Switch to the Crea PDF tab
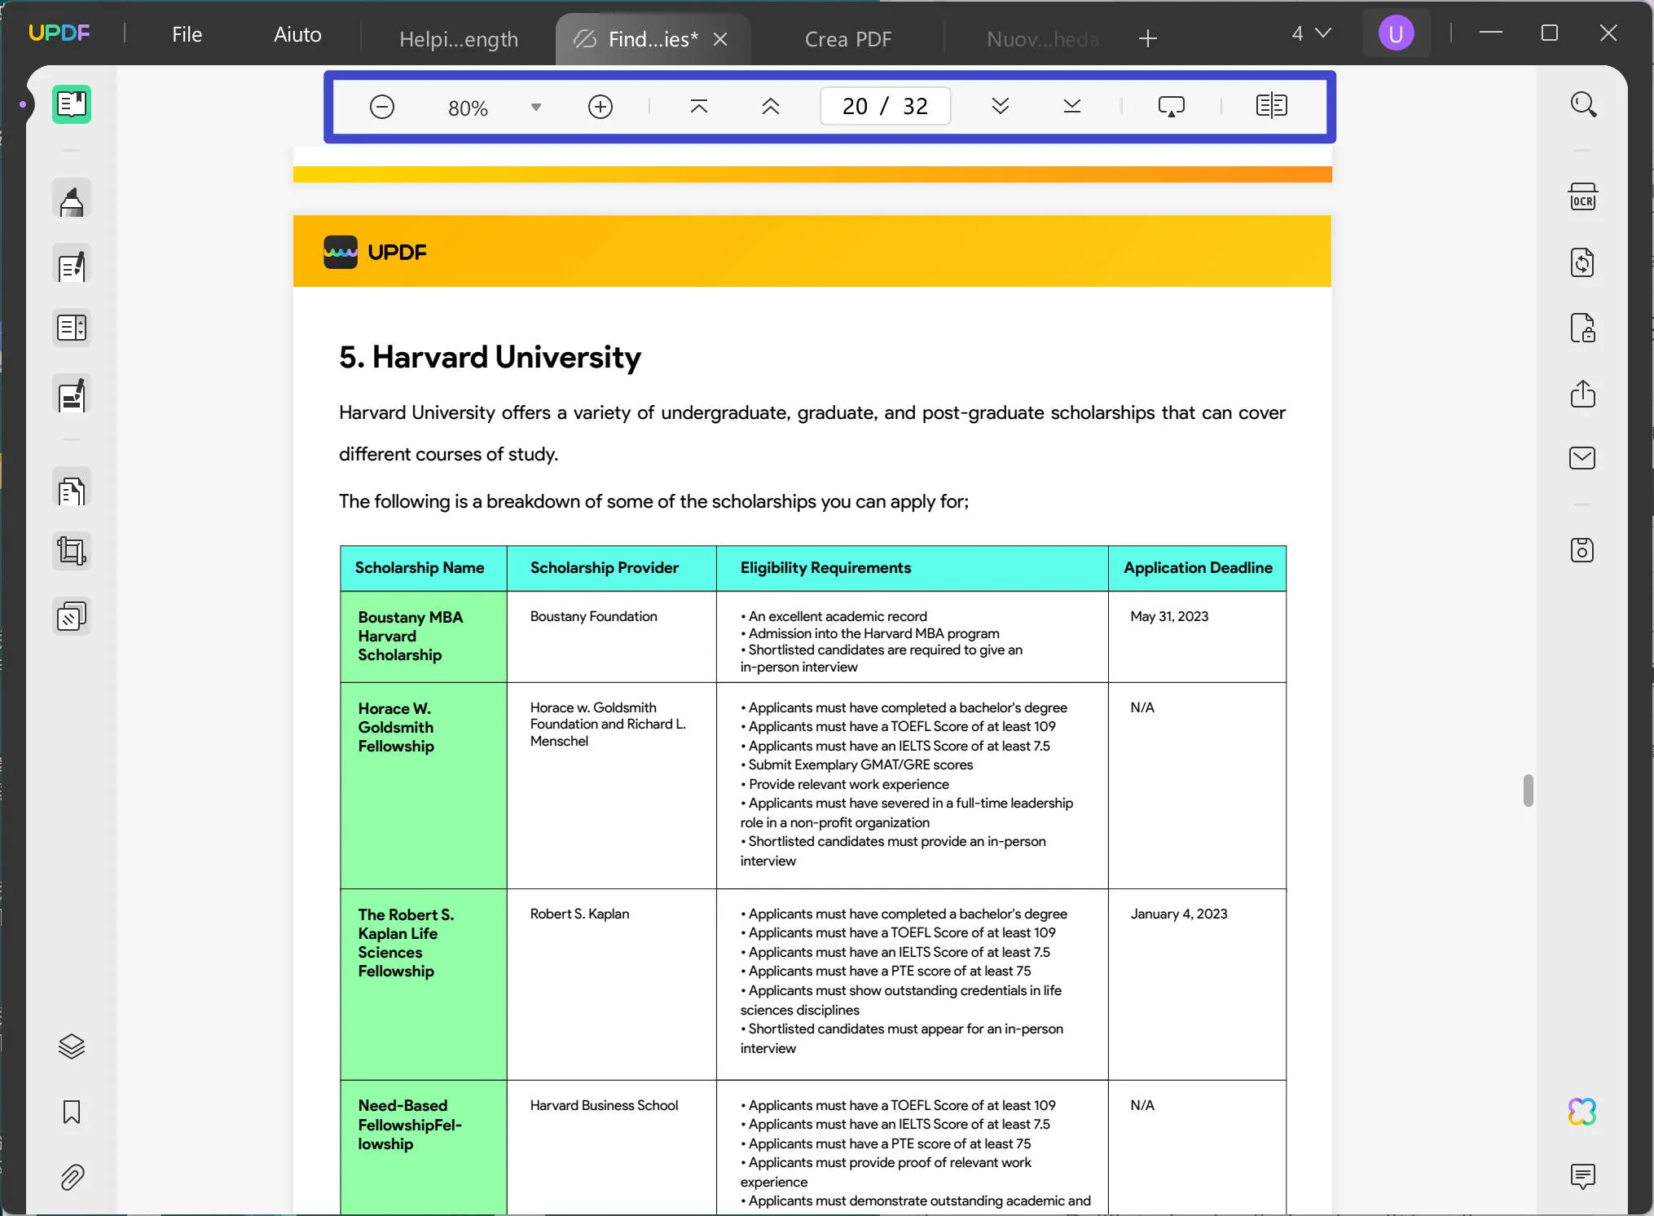 pos(847,39)
